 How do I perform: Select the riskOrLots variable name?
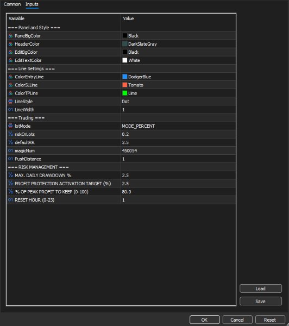24,134
